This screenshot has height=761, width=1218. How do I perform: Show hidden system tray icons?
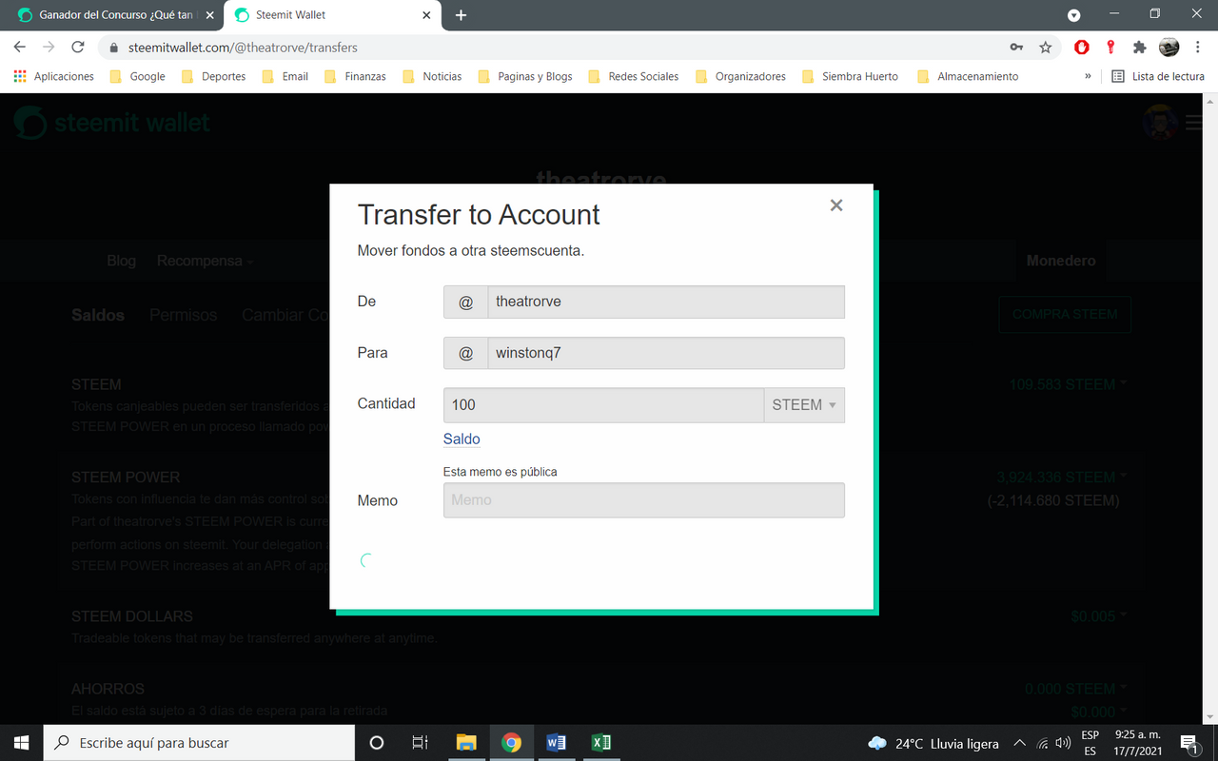[x=1019, y=743]
